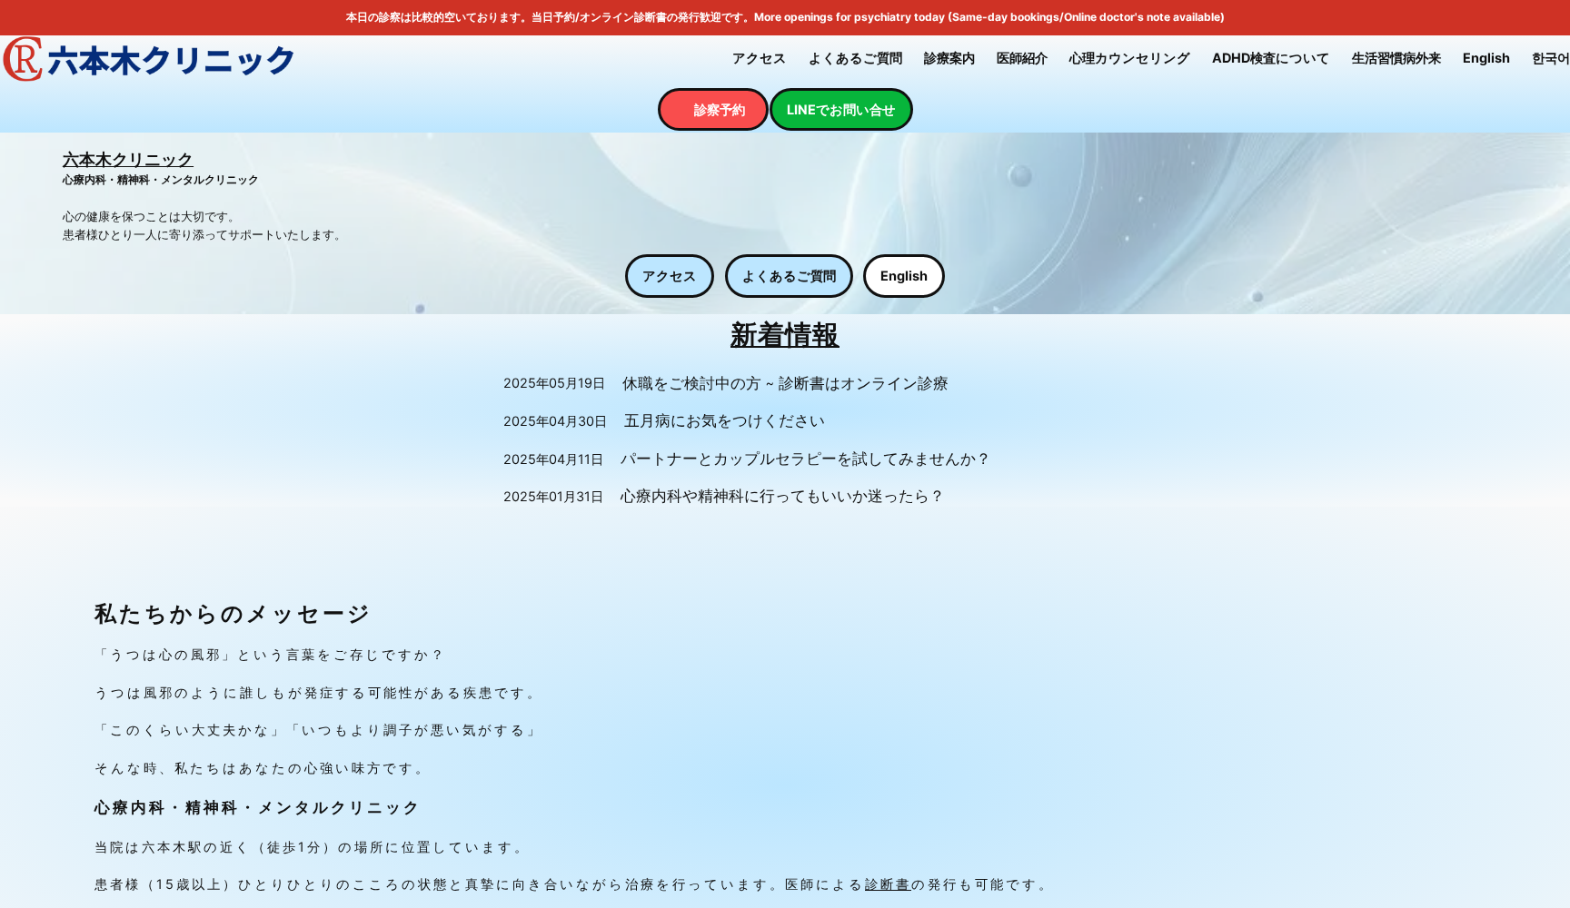Click the underlined 六本木クリニック heading link
This screenshot has width=1570, height=908.
click(x=126, y=160)
